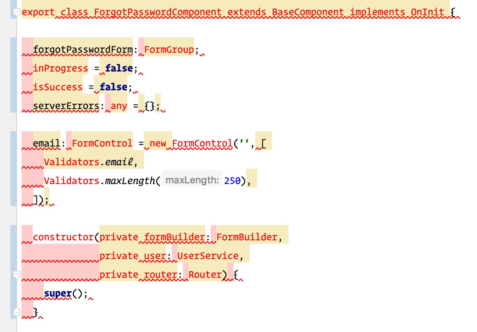Image resolution: width=477 pixels, height=332 pixels.
Task: Place cursor on 'ForgotPasswordComponent' class name
Action: click(158, 12)
